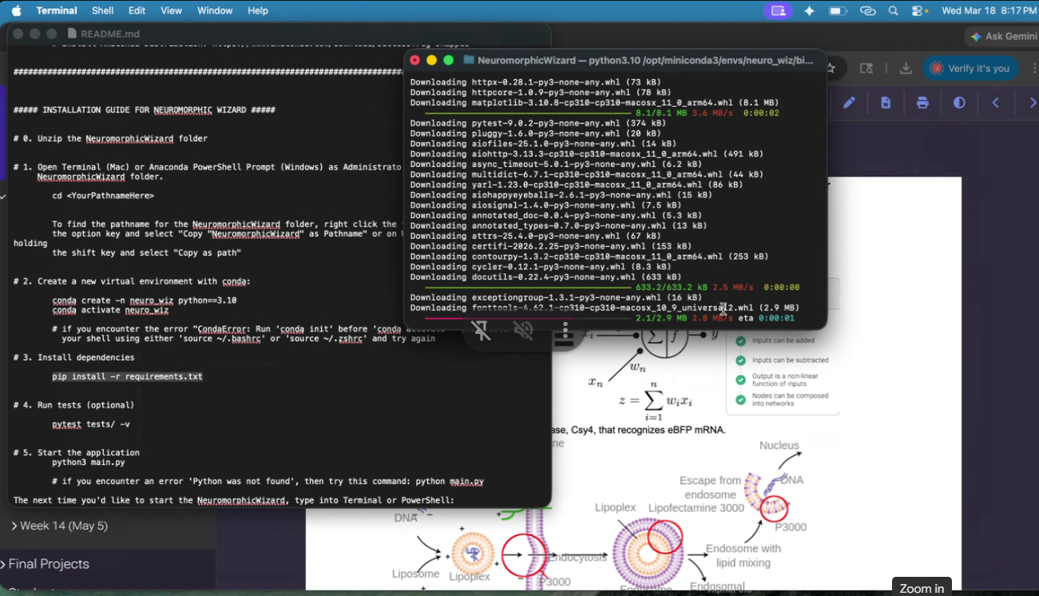The image size is (1039, 596).
Task: Click the 'pytest tests/ -v' line
Action: [x=90, y=424]
